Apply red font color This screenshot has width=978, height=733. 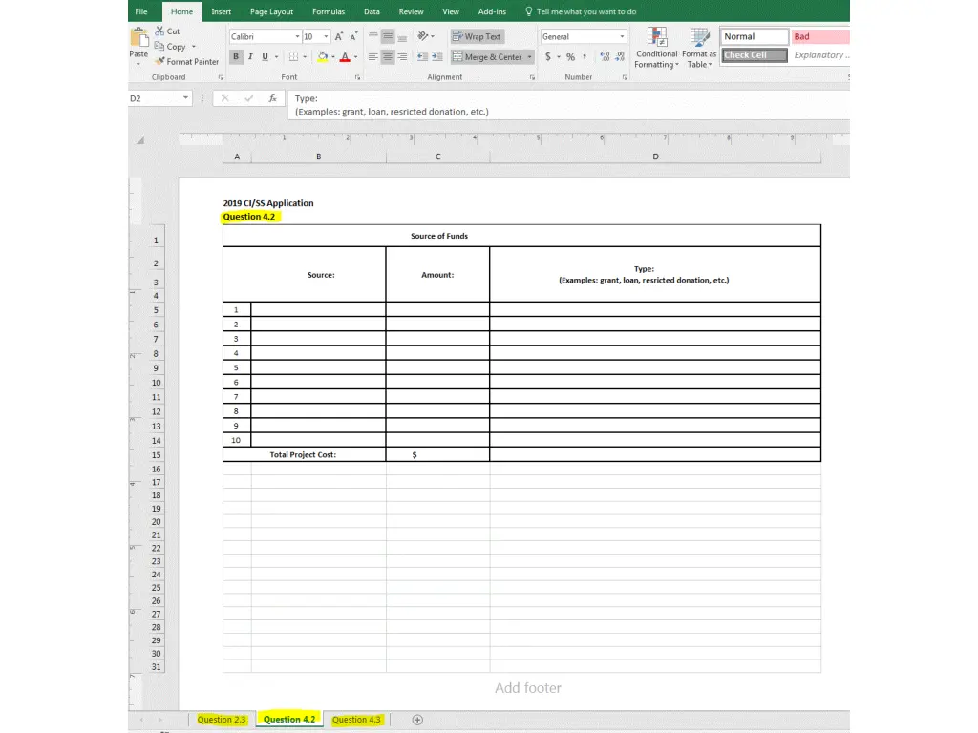pos(345,56)
